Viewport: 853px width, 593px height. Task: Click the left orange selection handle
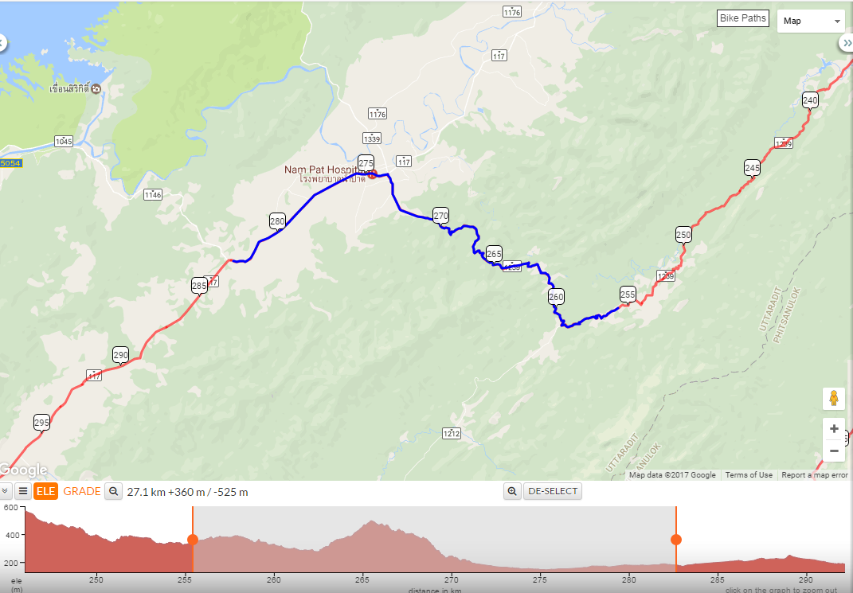tap(193, 539)
